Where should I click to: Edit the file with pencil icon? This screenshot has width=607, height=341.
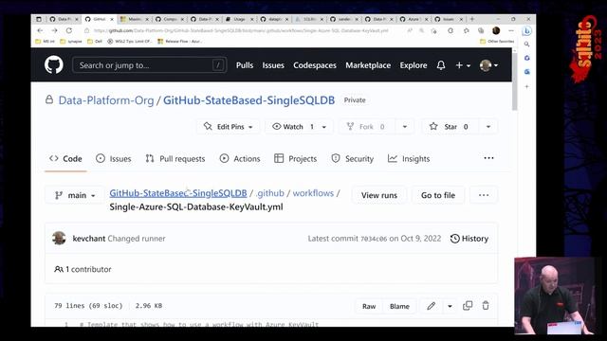[x=431, y=306]
